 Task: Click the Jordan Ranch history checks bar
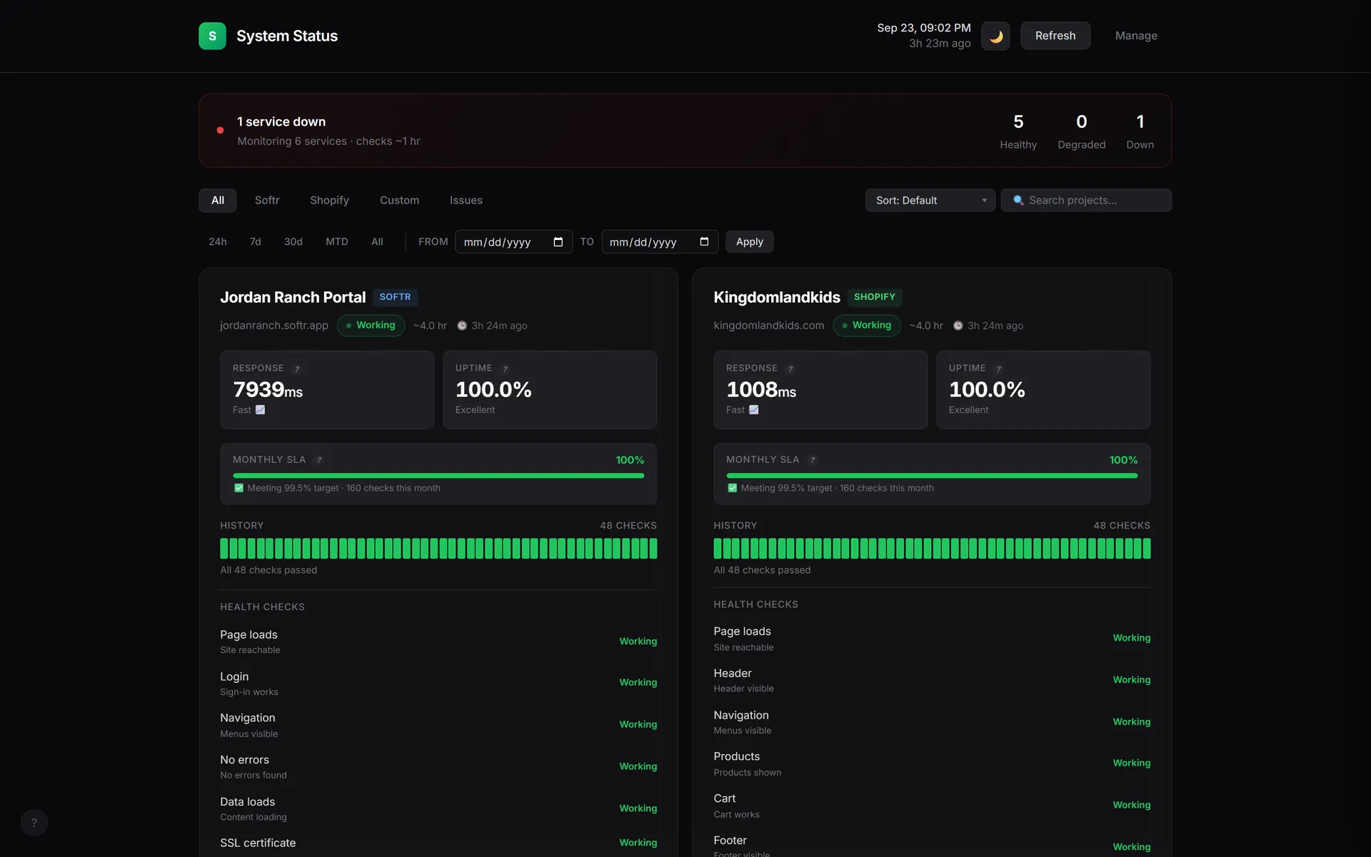[x=438, y=548]
